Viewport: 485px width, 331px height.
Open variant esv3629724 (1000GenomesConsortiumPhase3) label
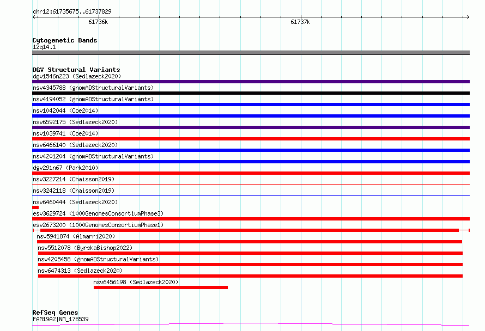point(98,213)
